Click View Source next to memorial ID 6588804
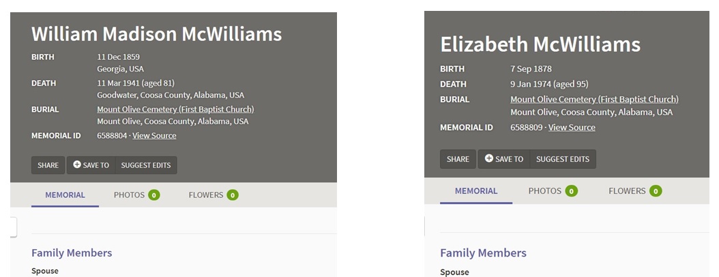This screenshot has width=719, height=277. pos(154,135)
